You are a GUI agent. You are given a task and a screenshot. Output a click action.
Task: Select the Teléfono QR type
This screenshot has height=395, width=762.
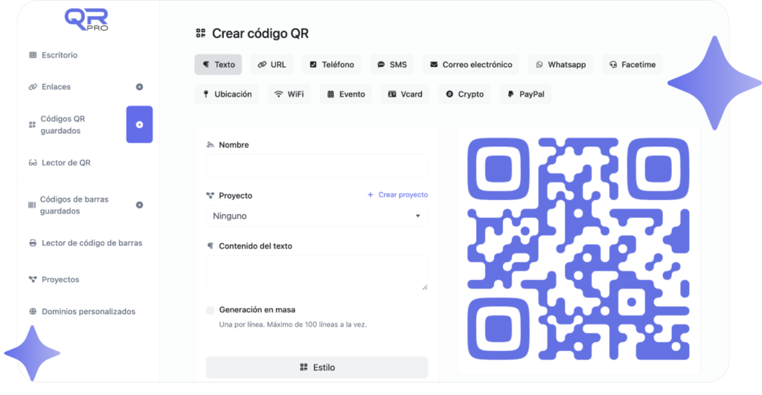click(331, 65)
